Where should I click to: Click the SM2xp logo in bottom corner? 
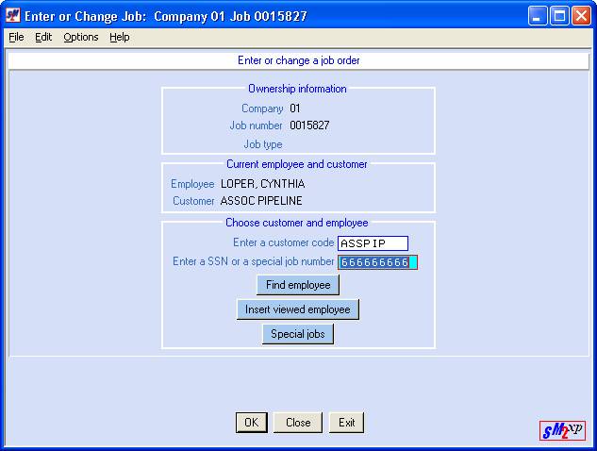coord(563,430)
